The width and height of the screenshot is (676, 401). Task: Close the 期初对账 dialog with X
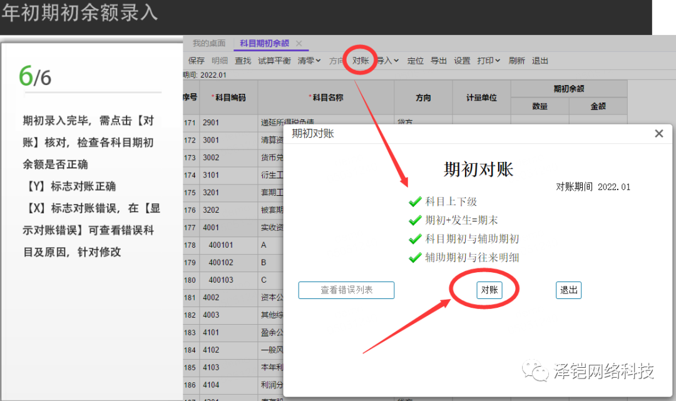click(x=658, y=133)
